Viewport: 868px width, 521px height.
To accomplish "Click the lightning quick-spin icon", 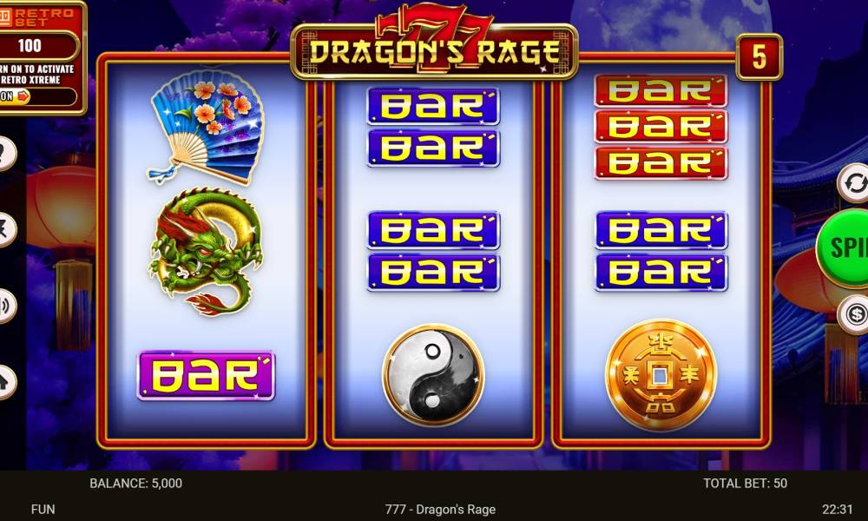I will click(x=7, y=230).
